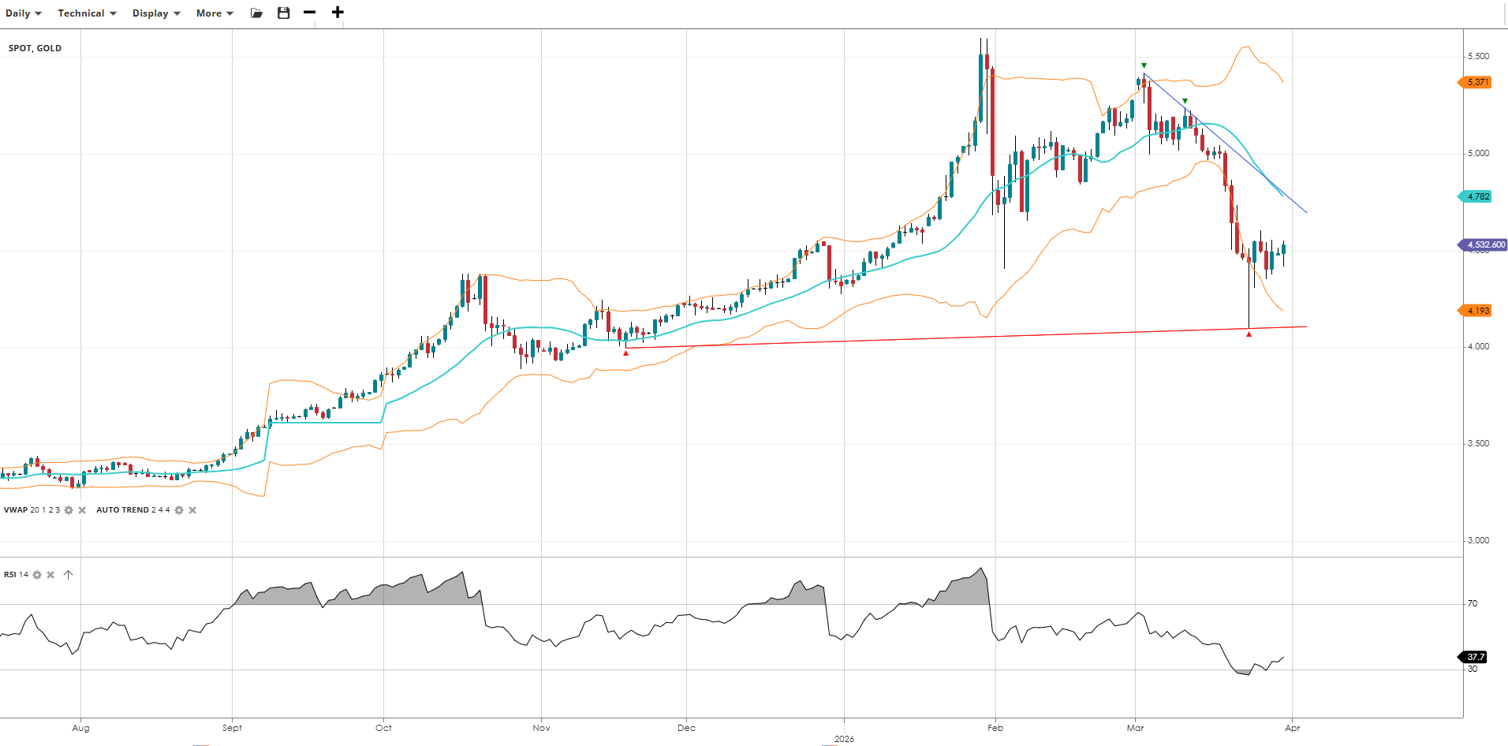Open the More menu

[x=215, y=13]
